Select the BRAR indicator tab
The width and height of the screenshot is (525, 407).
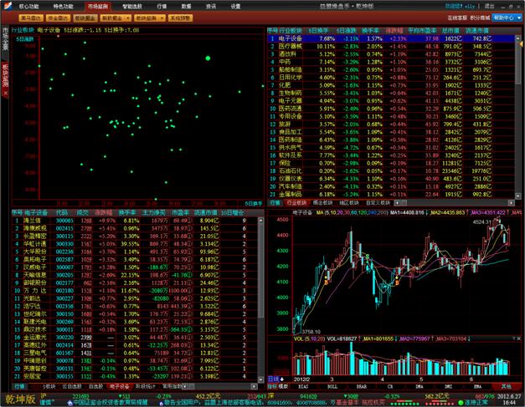(361, 387)
